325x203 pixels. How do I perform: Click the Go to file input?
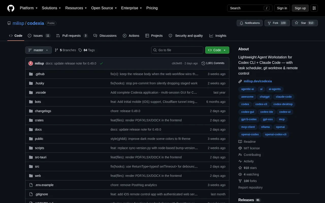click(x=177, y=50)
